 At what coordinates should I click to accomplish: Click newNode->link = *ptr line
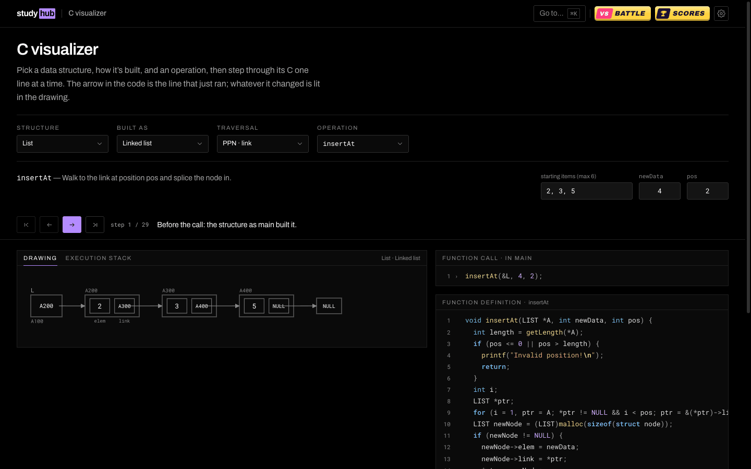tap(582, 459)
